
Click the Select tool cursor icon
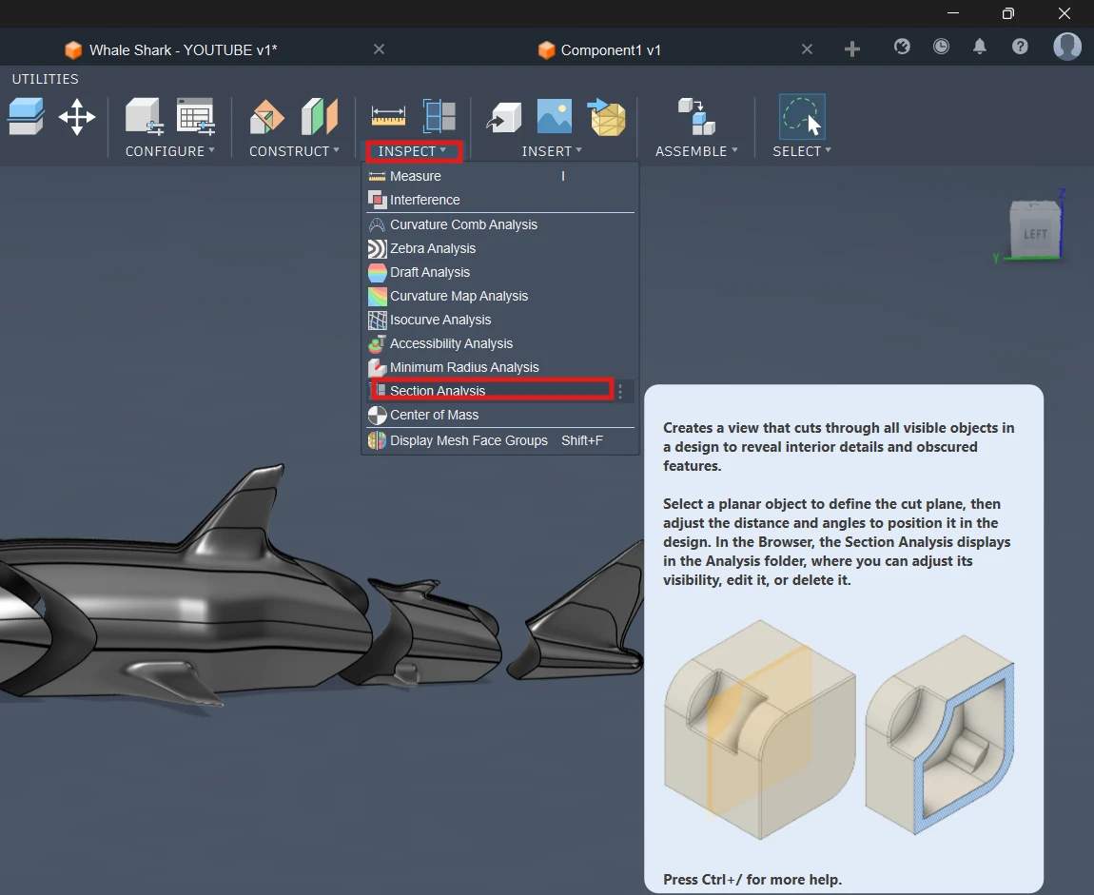pyautogui.click(x=802, y=116)
